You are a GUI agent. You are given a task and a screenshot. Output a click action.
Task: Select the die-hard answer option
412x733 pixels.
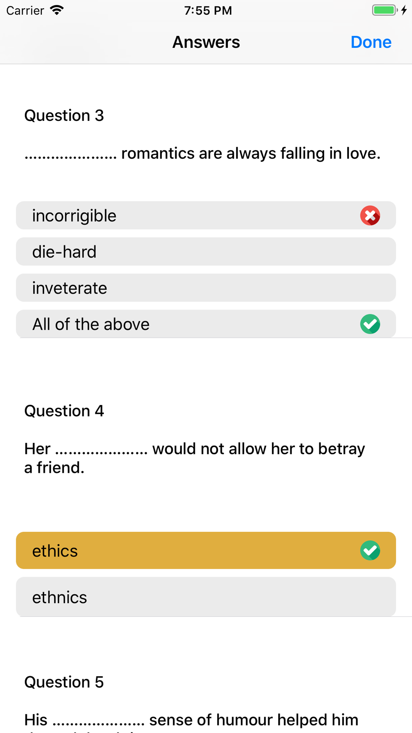click(206, 251)
